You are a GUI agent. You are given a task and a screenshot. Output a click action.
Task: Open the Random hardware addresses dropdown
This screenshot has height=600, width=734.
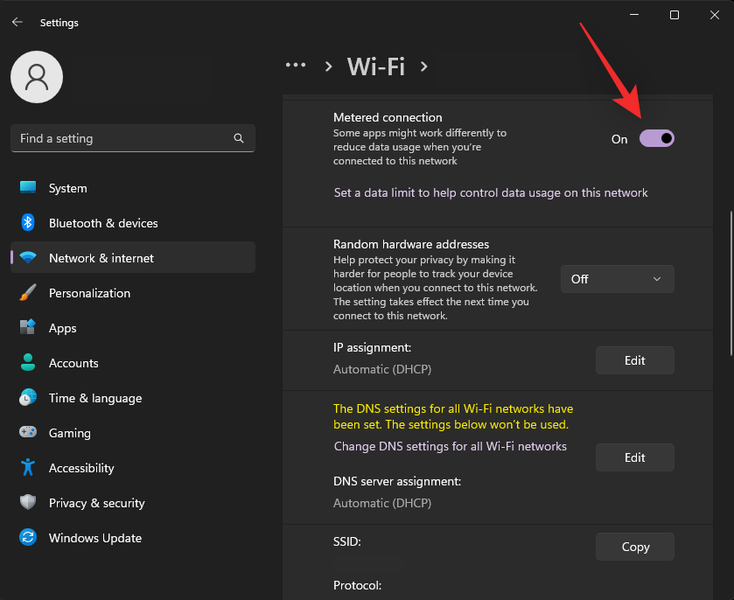pos(617,279)
